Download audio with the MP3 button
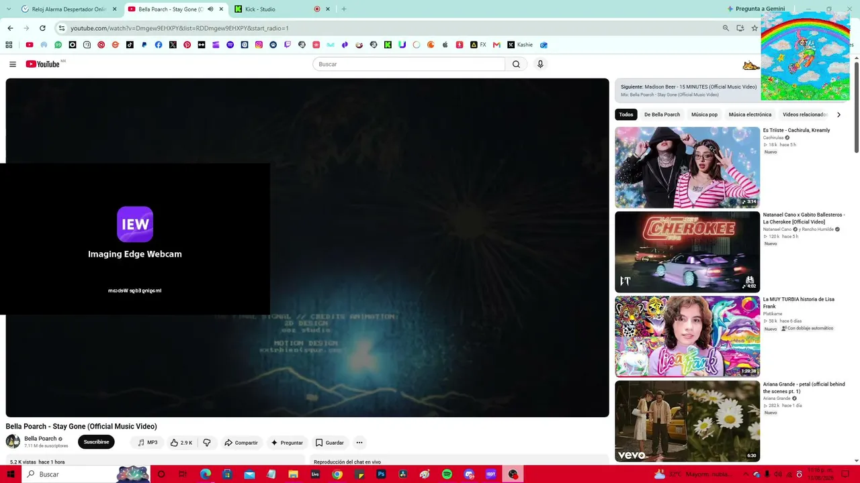 [x=147, y=443]
